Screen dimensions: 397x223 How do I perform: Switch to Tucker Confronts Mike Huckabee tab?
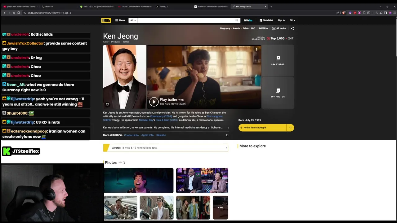[x=135, y=7]
